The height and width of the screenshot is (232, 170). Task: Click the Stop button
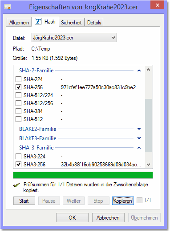[x=98, y=201]
